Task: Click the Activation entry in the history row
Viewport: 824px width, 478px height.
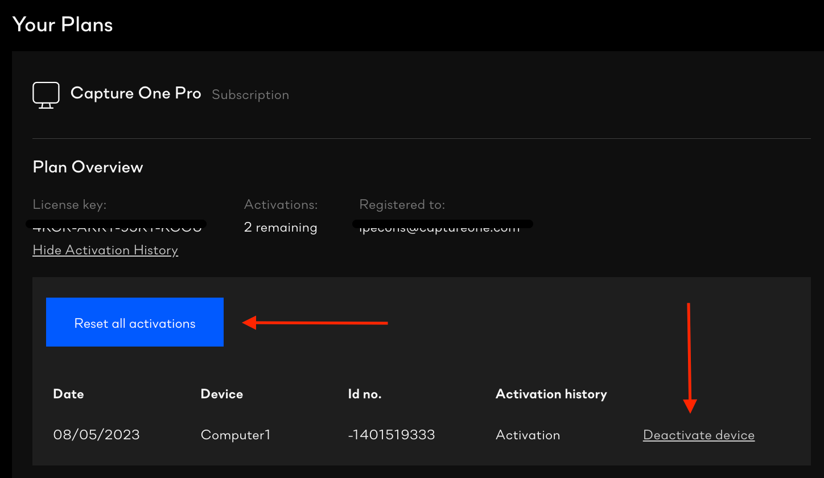Action: point(528,434)
